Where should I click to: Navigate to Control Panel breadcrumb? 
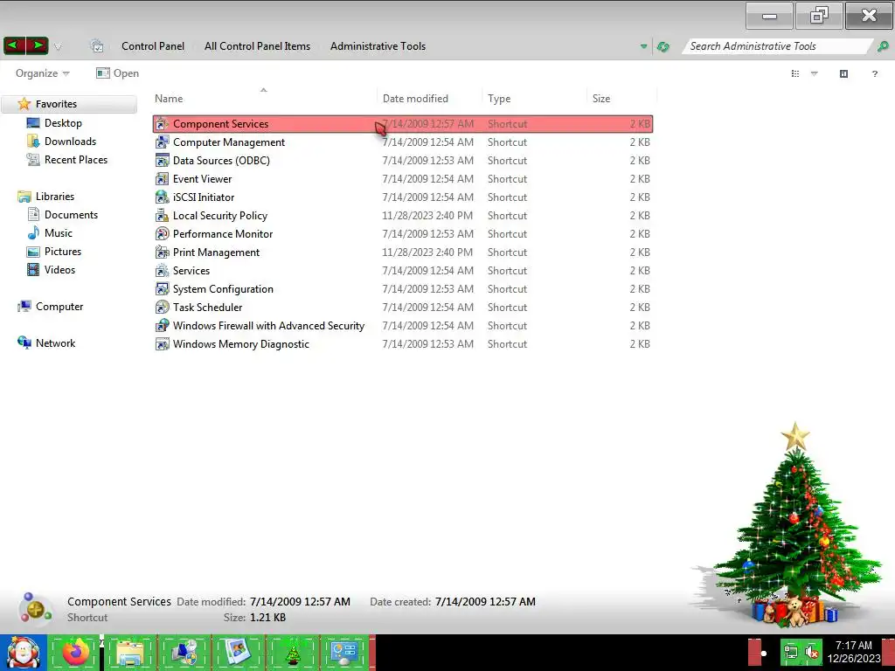click(x=153, y=46)
